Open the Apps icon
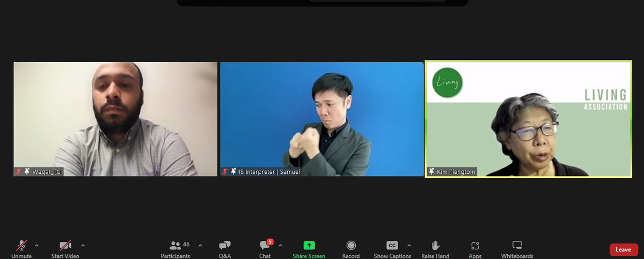 [x=475, y=246]
